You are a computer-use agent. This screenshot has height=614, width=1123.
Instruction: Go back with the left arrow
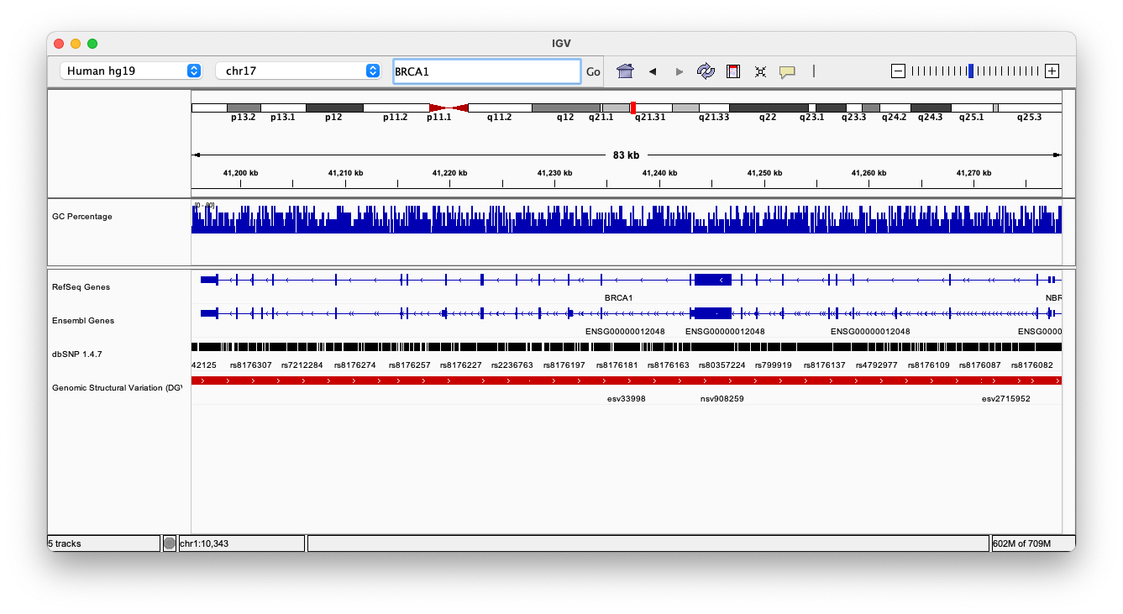652,71
